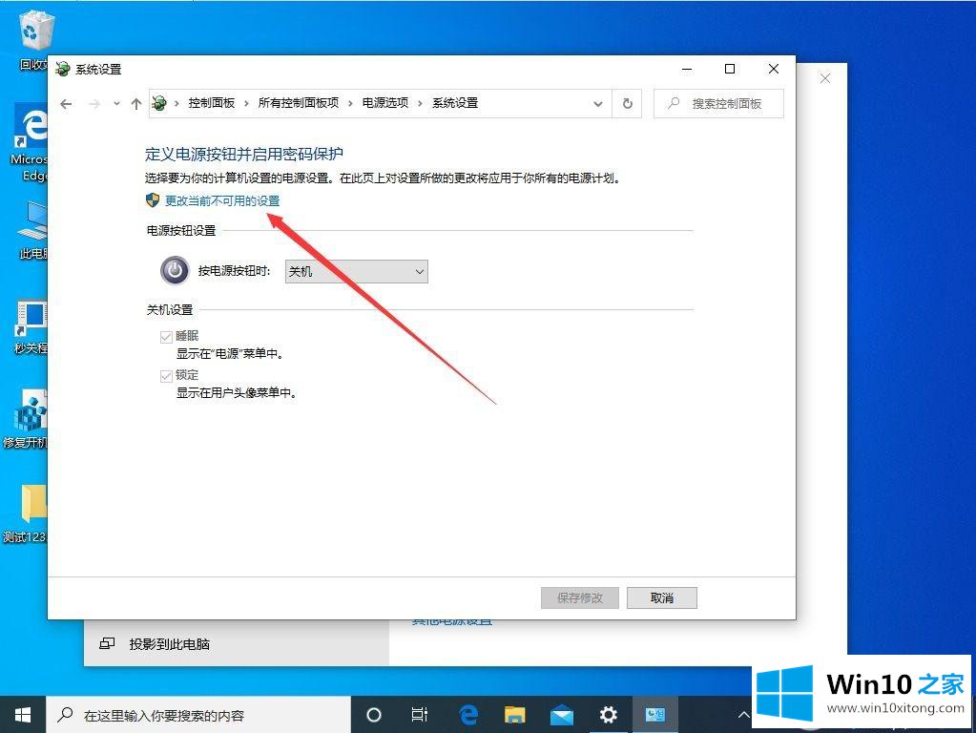The width and height of the screenshot is (976, 733).
Task: Click the UAC shield icon
Action: coord(153,199)
